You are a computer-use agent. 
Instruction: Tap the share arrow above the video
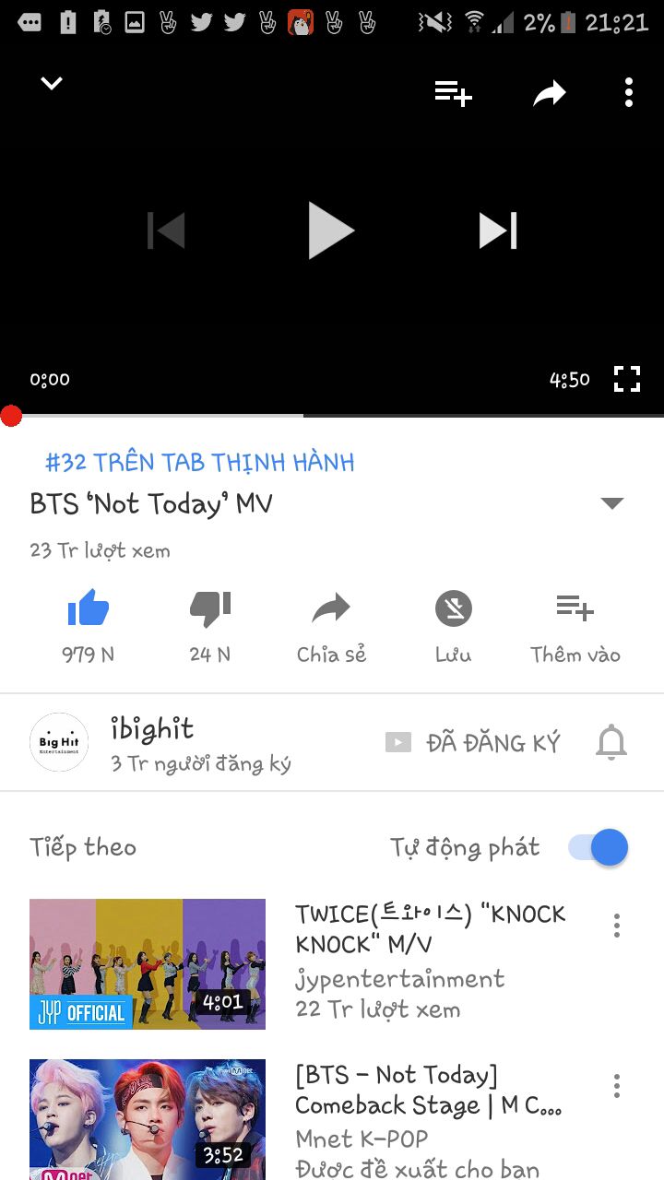click(550, 93)
